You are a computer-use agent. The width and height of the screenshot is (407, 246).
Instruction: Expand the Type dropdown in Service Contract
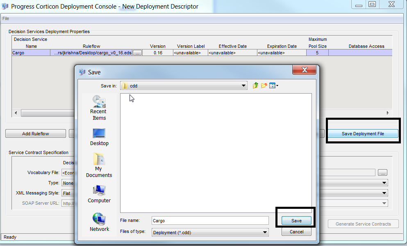[x=384, y=183]
